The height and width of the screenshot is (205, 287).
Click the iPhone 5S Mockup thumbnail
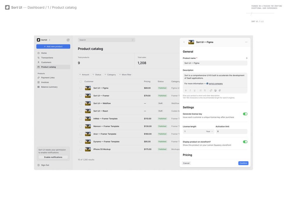click(88, 149)
